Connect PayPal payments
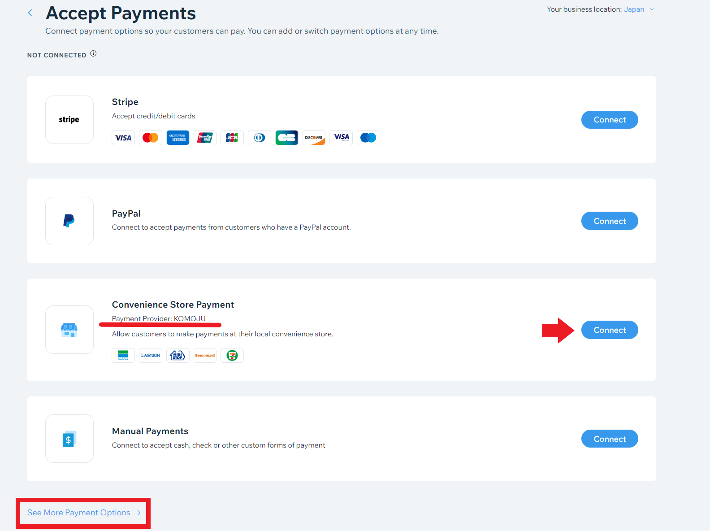Image resolution: width=710 pixels, height=531 pixels. click(610, 221)
